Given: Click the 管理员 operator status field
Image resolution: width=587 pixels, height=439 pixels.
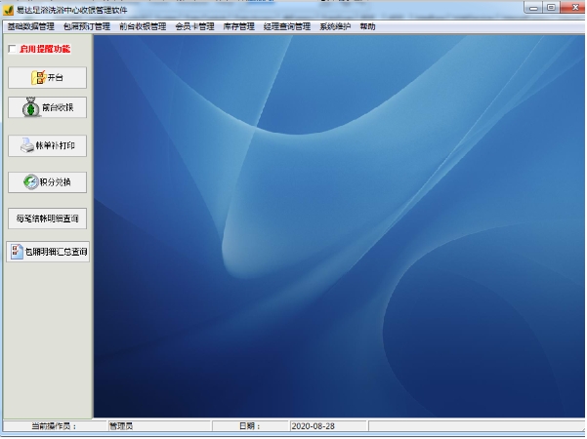Looking at the screenshot, I should coord(159,426).
